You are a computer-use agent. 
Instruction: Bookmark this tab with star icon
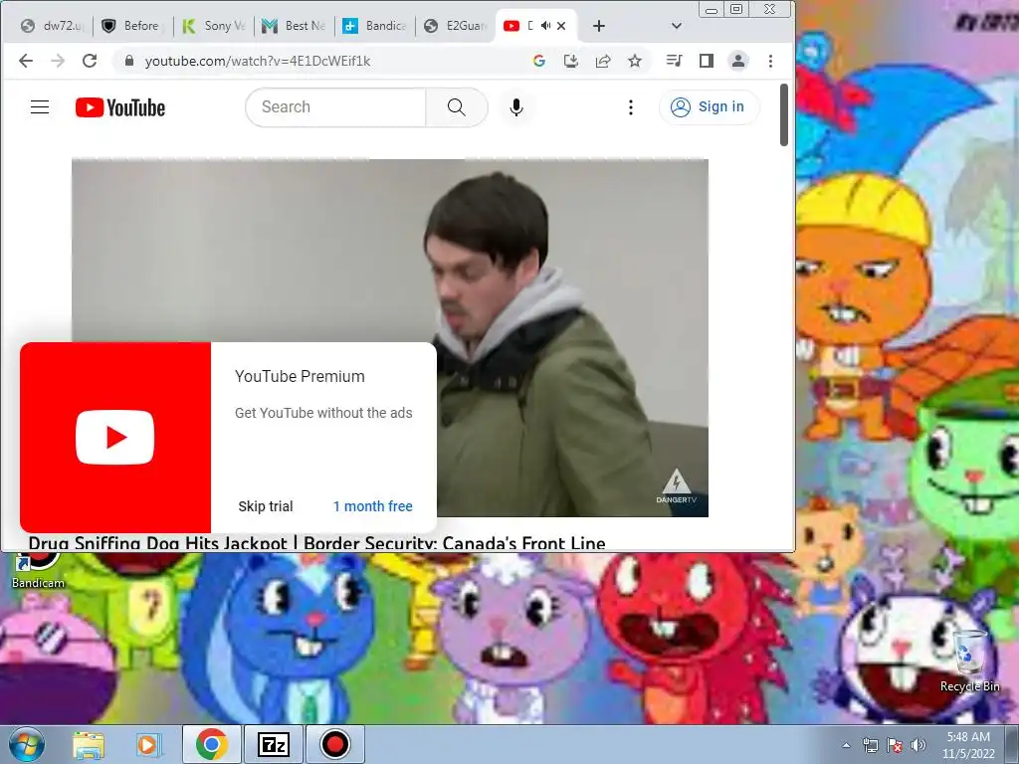(x=635, y=61)
